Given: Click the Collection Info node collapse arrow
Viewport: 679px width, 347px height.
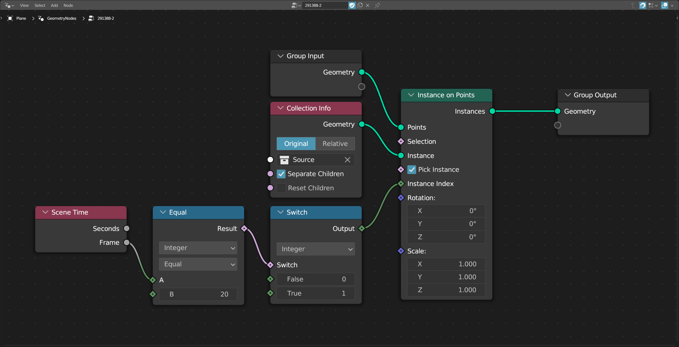Looking at the screenshot, I should 280,108.
